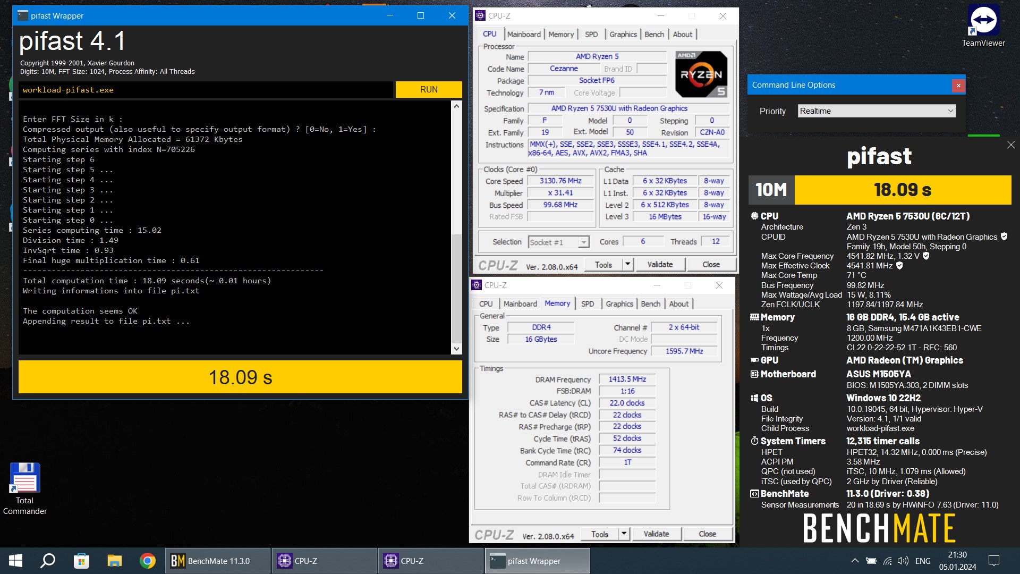This screenshot has height=574, width=1020.
Task: Check battery status in system tray
Action: pyautogui.click(x=871, y=561)
